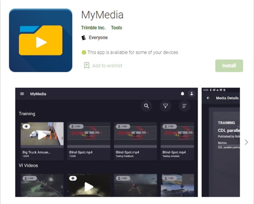Click the 'available for some of your devices' text
This screenshot has width=254, height=204.
coord(133,52)
